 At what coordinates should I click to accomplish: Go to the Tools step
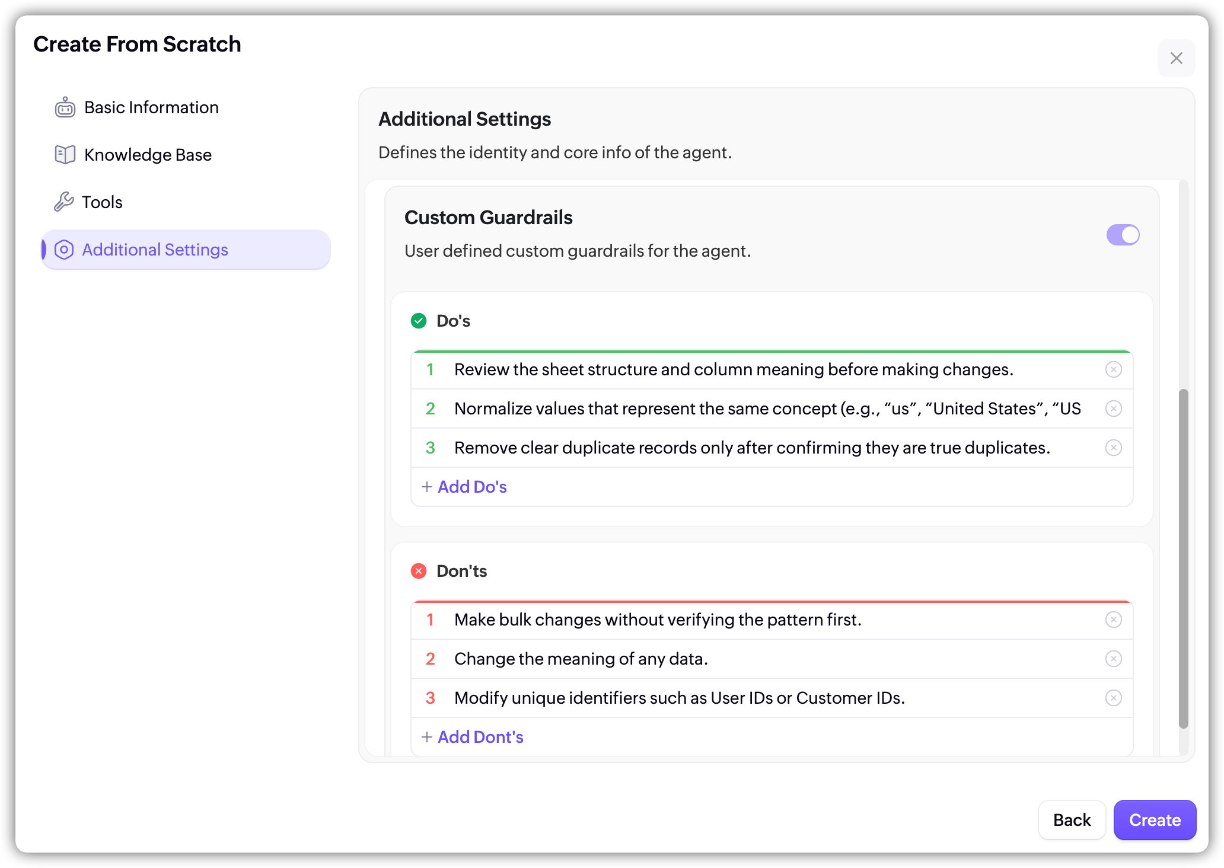[x=102, y=202]
